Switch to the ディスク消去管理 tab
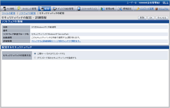 [63, 8]
